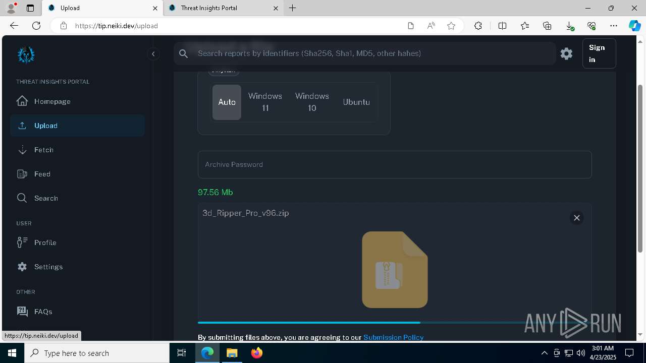Select Upload in the sidebar
Image resolution: width=646 pixels, height=363 pixels.
tap(77, 126)
